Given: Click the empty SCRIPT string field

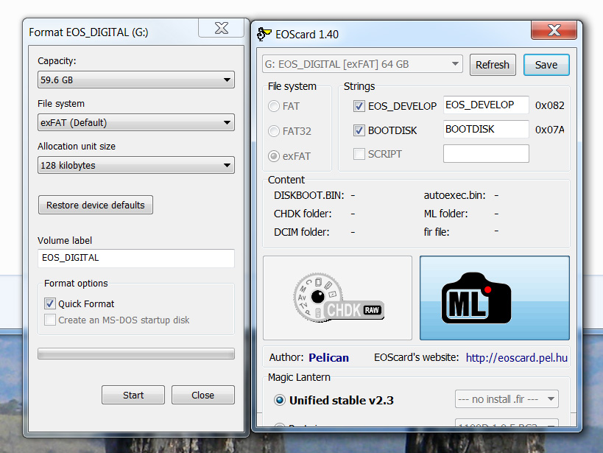Looking at the screenshot, I should tap(486, 153).
